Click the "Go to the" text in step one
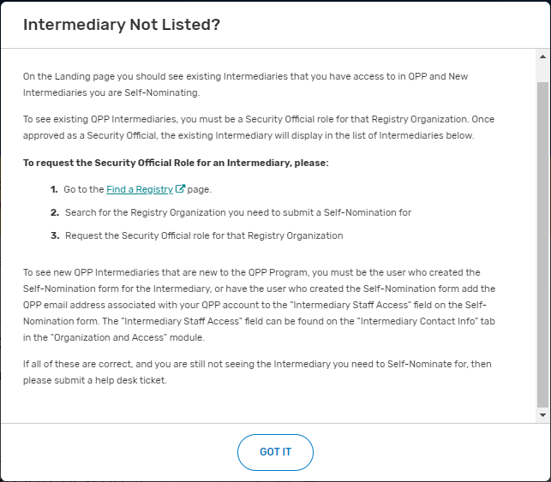This screenshot has height=482, width=551. pos(84,189)
